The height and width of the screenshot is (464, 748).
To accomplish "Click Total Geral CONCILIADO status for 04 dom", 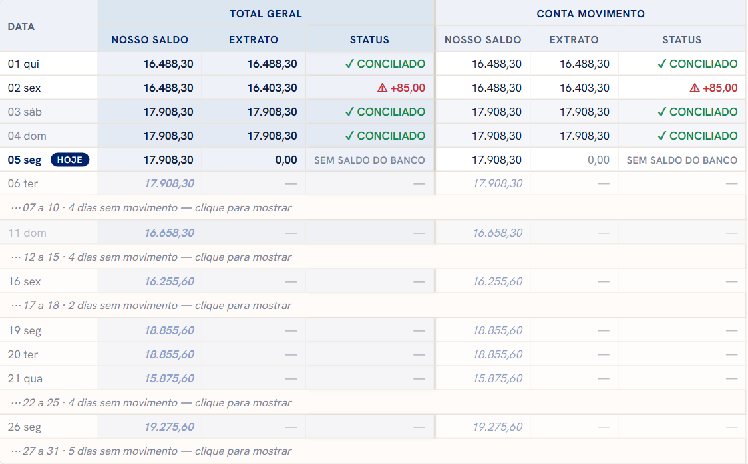I will coord(385,136).
